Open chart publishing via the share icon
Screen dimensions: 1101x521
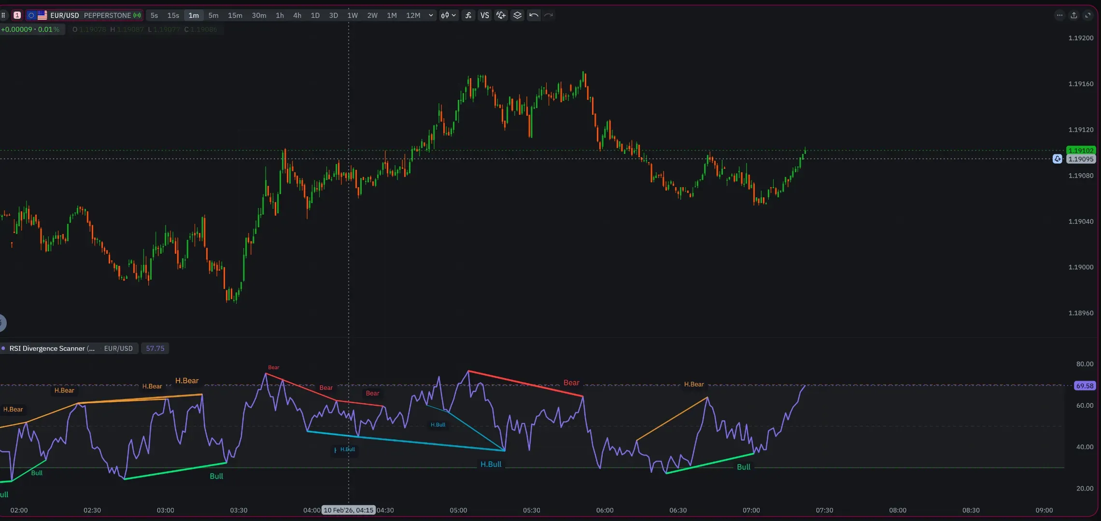(x=1074, y=15)
